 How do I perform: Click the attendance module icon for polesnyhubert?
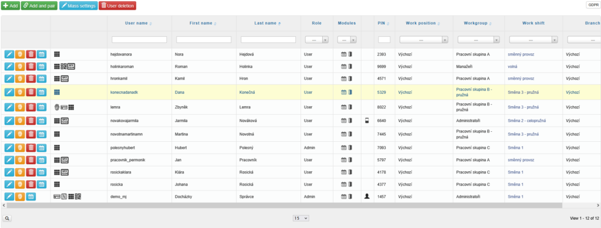344,148
